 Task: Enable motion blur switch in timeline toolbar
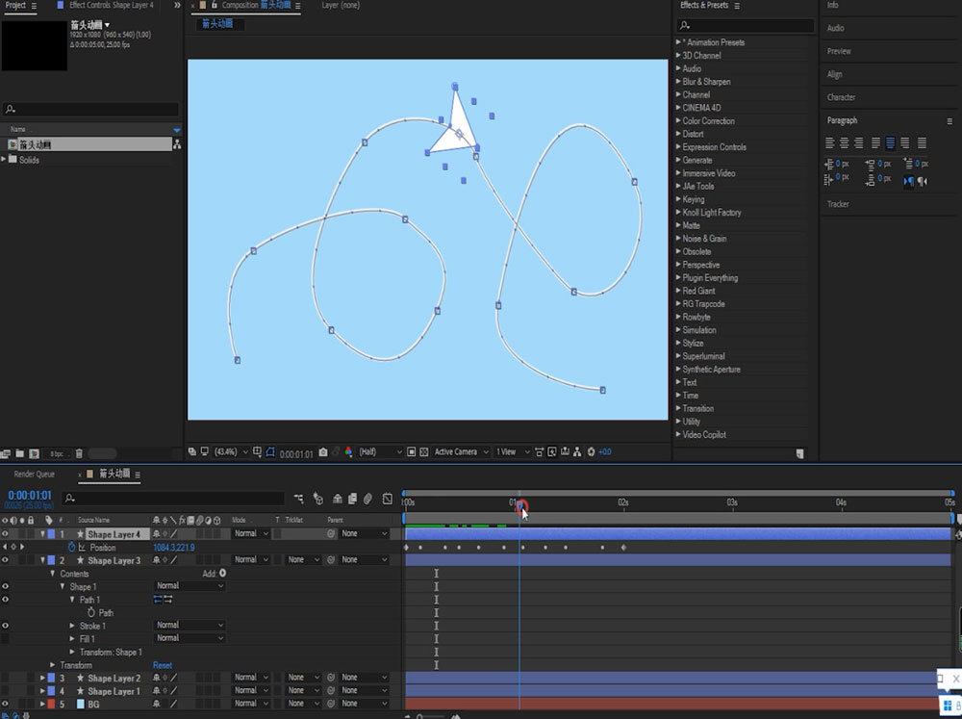point(367,499)
